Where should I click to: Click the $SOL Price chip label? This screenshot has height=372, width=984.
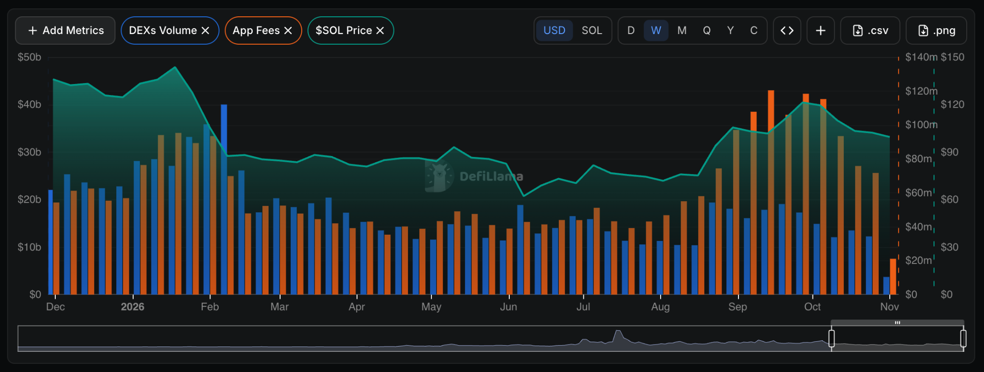tap(344, 31)
